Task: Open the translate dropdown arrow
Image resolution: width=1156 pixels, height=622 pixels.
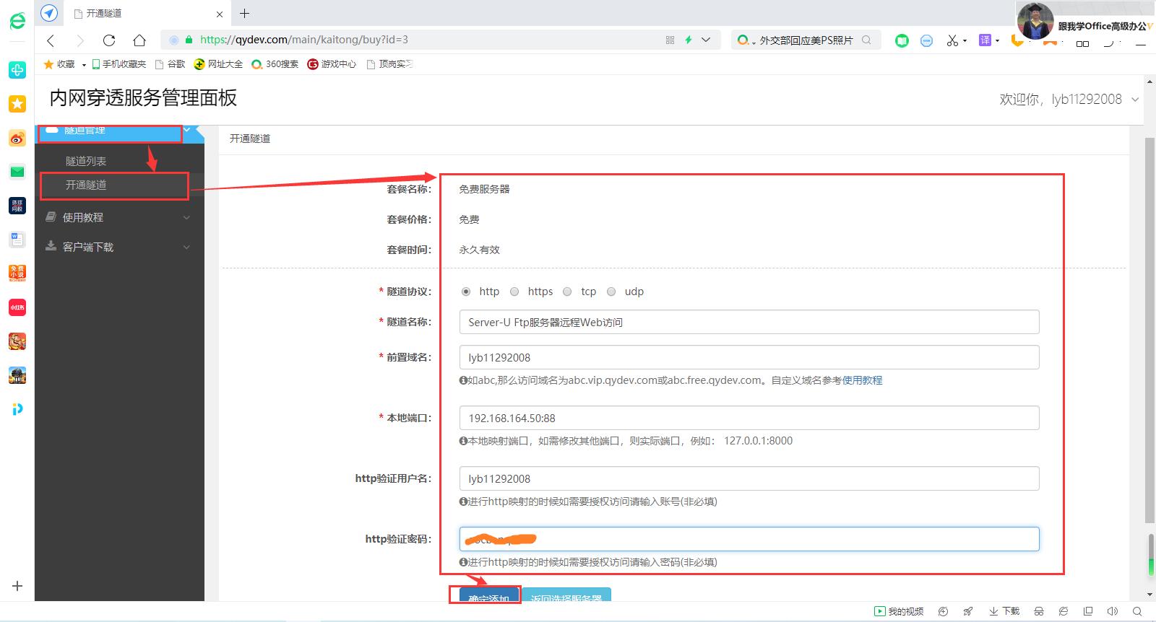Action: click(x=997, y=40)
